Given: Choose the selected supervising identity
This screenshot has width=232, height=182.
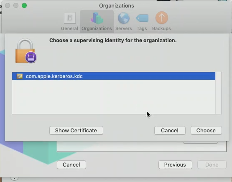Looking at the screenshot, I should [206, 130].
